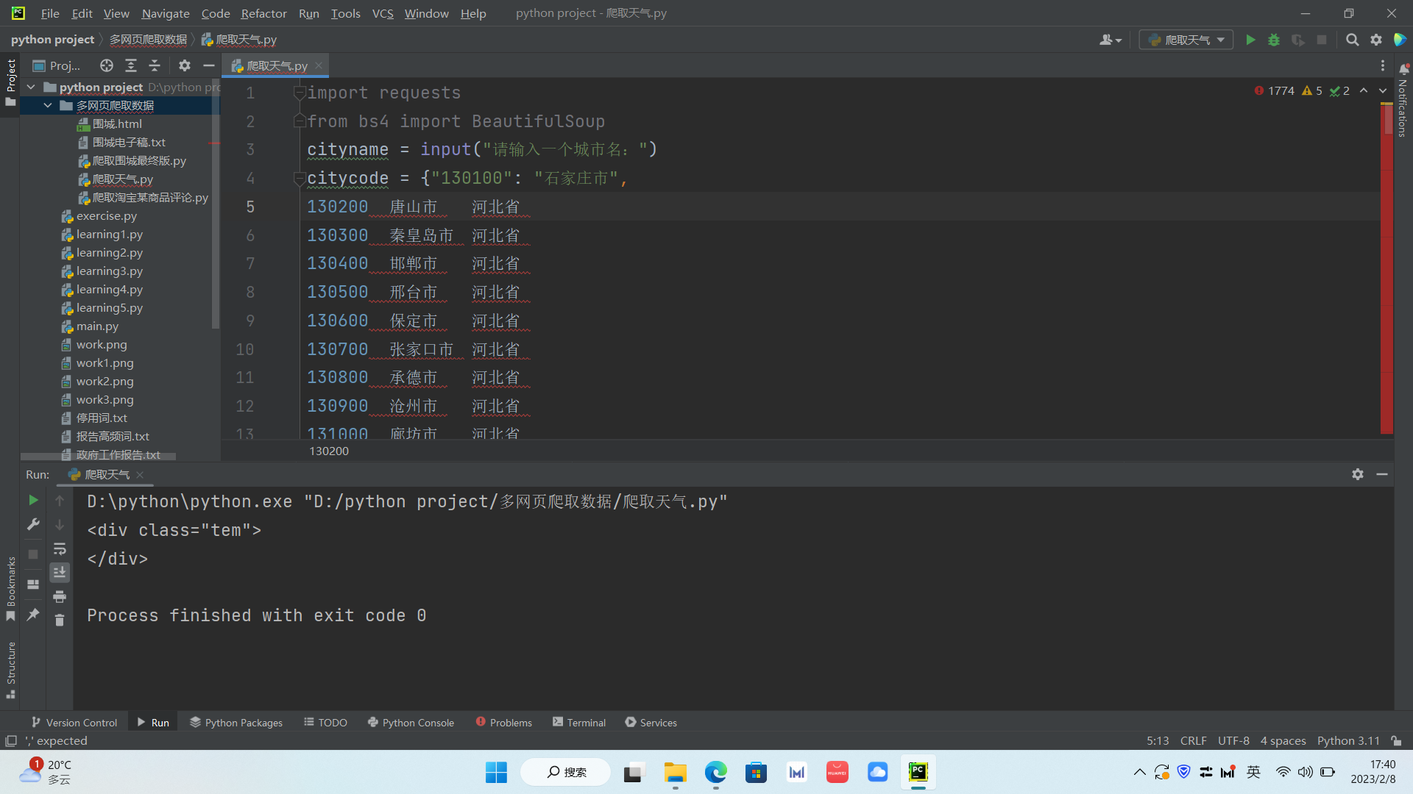1413x794 pixels.
Task: Click Select Opened File target icon
Action: [x=107, y=65]
